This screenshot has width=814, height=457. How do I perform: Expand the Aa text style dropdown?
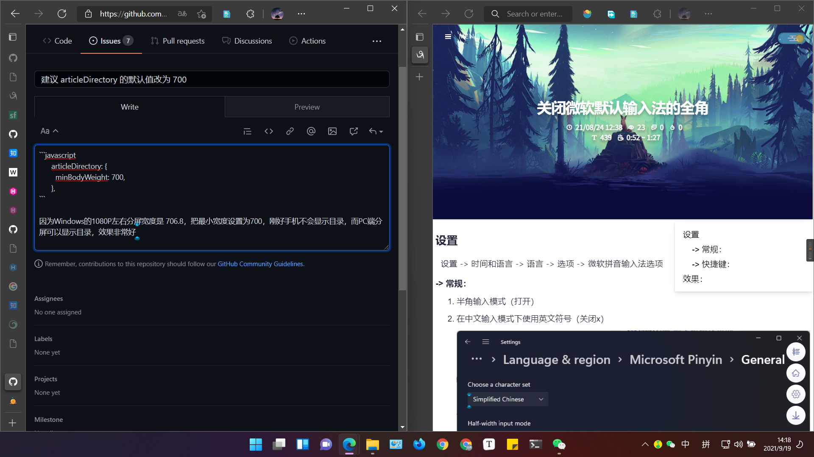tap(49, 131)
